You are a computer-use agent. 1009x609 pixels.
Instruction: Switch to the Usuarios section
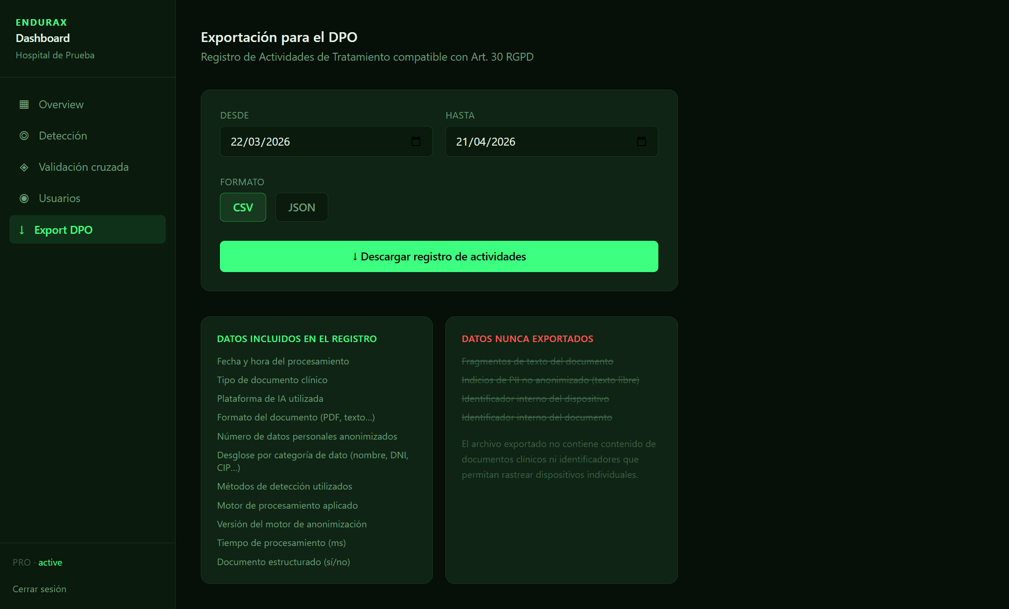coord(59,198)
